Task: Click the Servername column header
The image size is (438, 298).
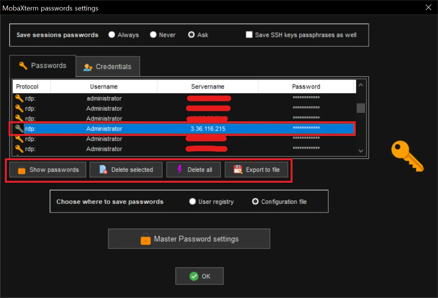Action: pos(208,86)
